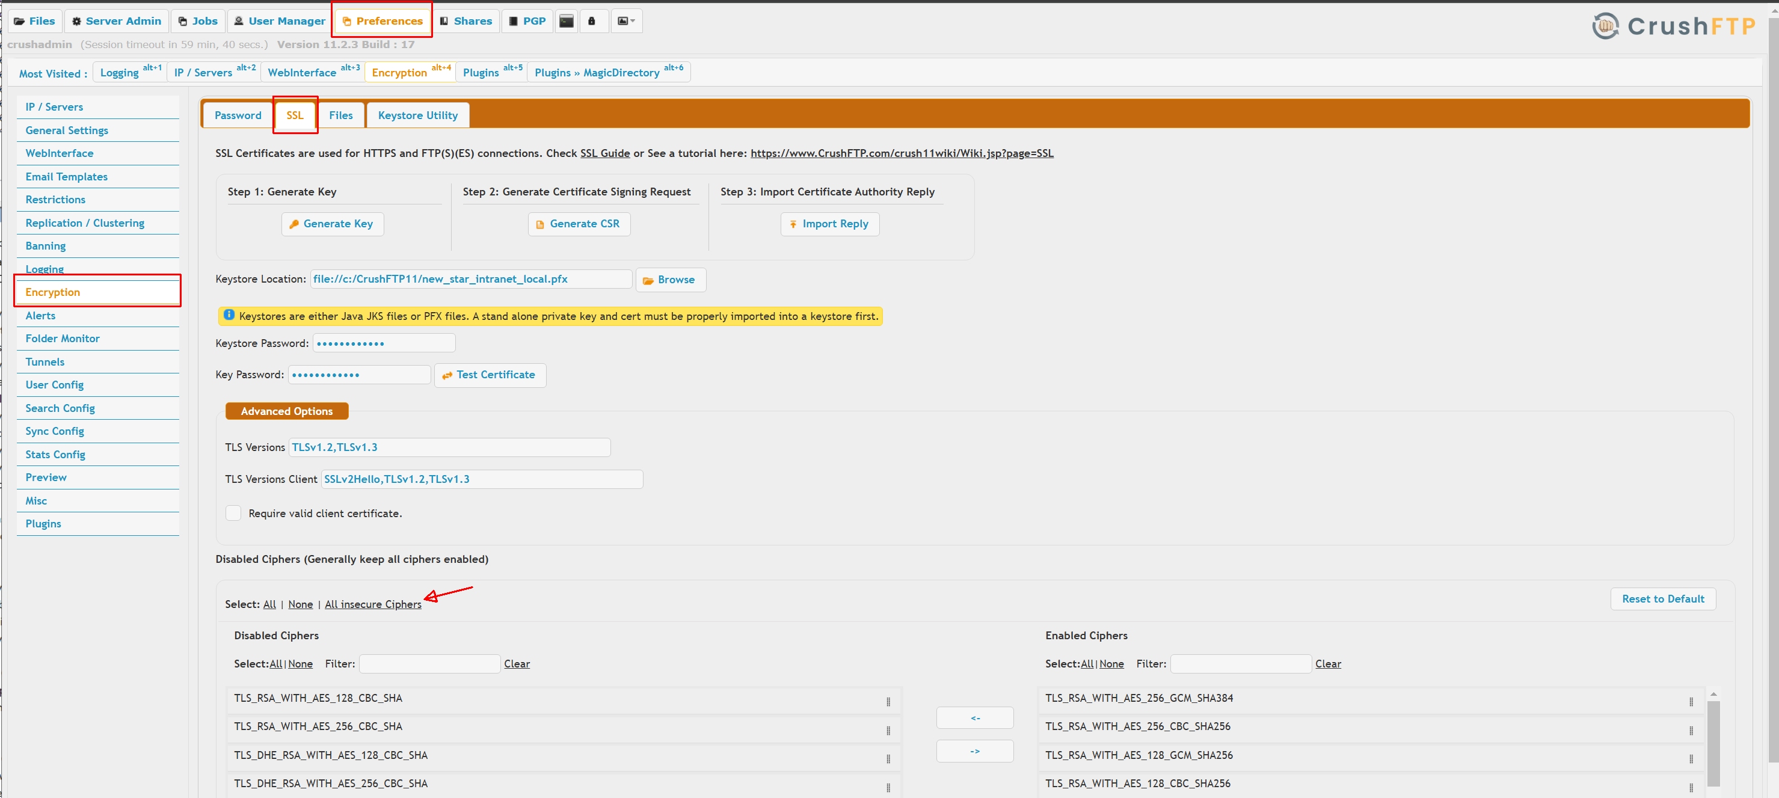
Task: Clear the Enabled Ciphers filter
Action: pyautogui.click(x=1327, y=663)
